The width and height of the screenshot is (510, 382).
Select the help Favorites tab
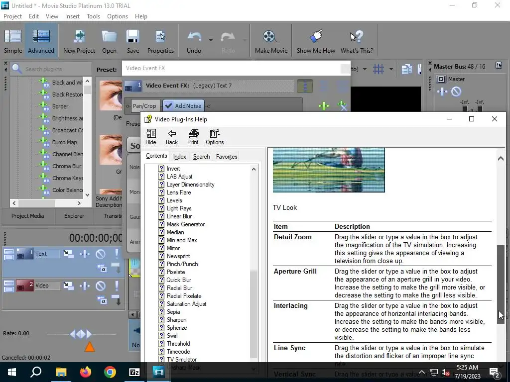tap(227, 157)
